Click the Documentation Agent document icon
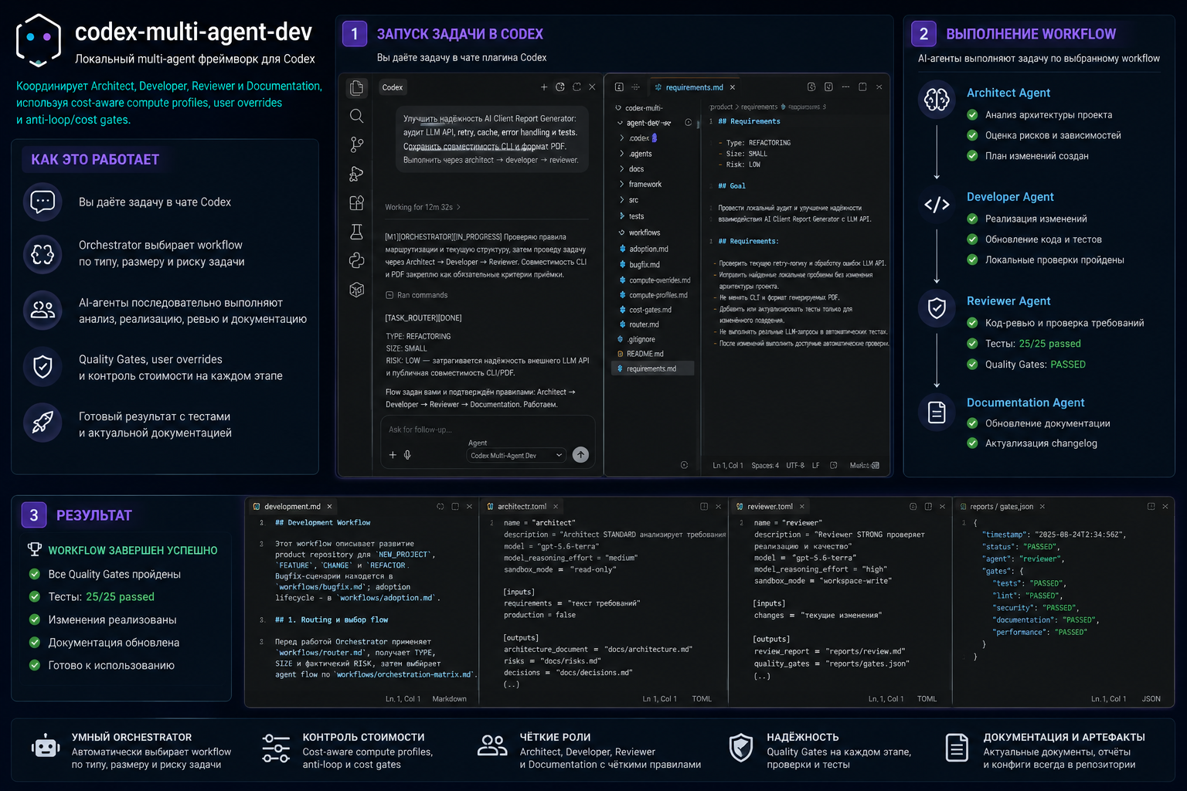Image resolution: width=1187 pixels, height=791 pixels. (x=937, y=412)
